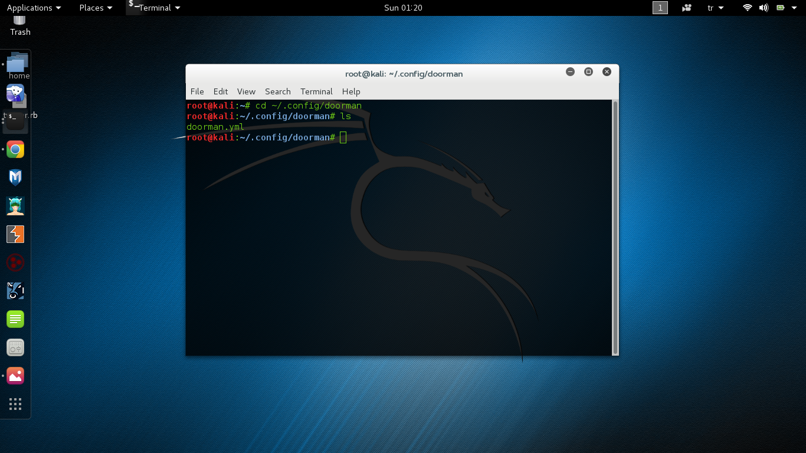Click the terminal cursor at the prompt
806x453 pixels.
click(x=343, y=137)
